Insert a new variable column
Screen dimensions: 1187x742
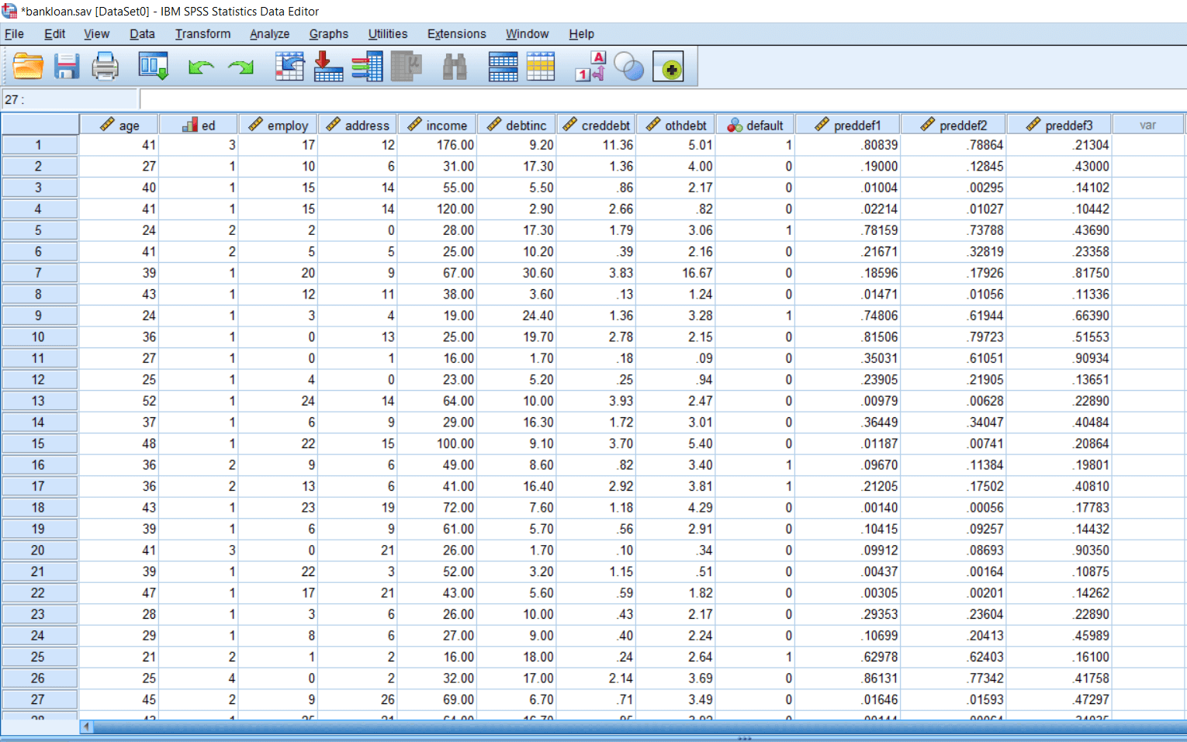541,66
